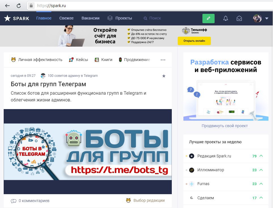Viewport: 273px width, 208px height.
Task: Click the search magnifier icon
Action: (x=145, y=18)
